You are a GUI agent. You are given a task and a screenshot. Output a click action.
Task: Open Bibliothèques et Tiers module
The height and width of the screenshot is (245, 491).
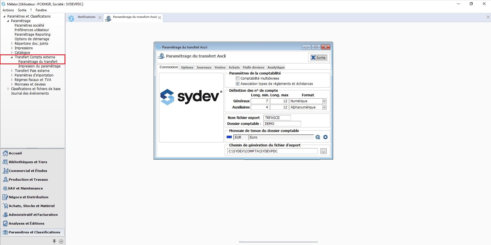(x=28, y=162)
